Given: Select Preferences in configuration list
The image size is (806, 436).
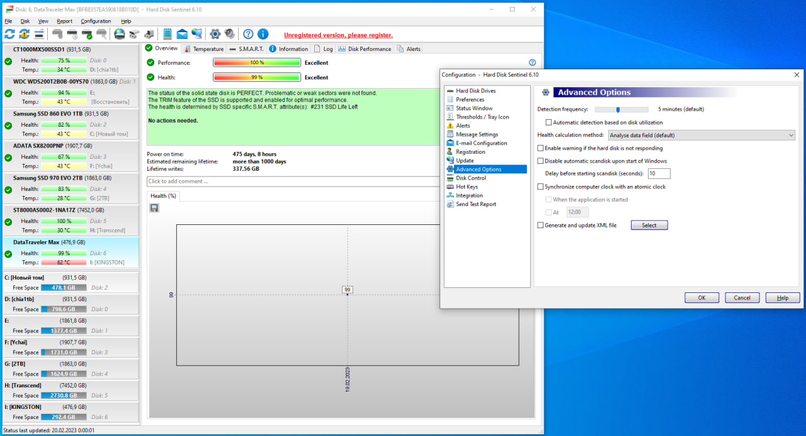Looking at the screenshot, I should (470, 100).
